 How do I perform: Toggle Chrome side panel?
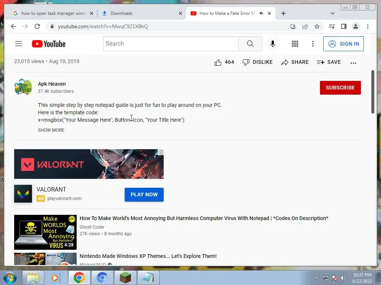tap(343, 26)
